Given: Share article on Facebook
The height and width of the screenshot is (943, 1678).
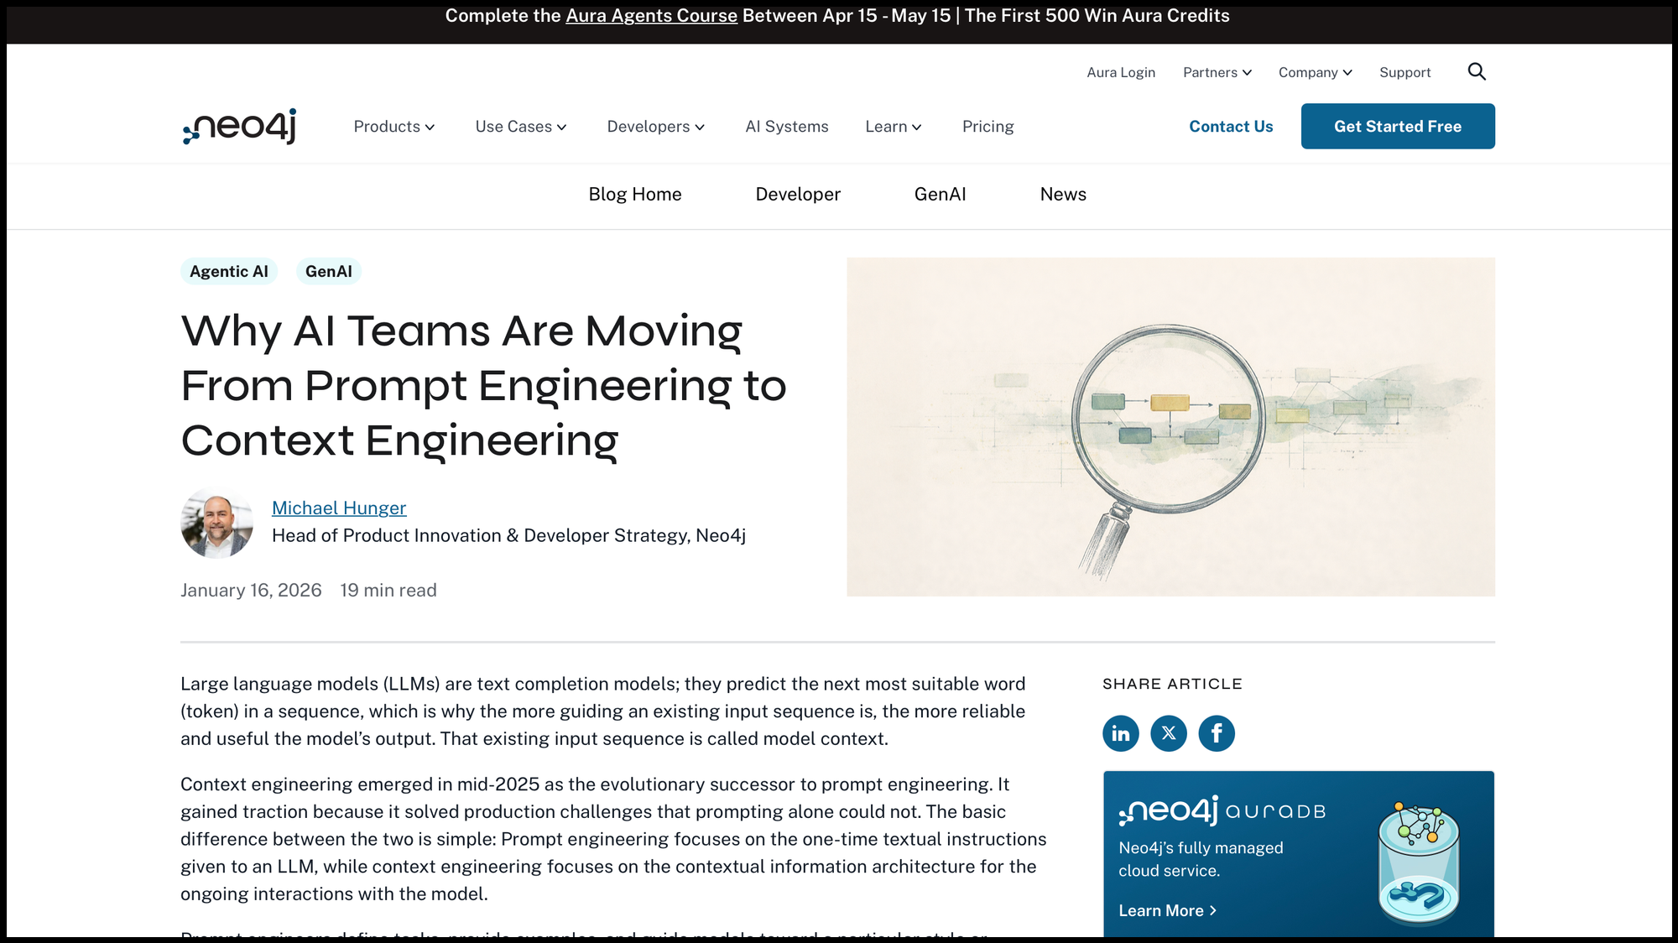Looking at the screenshot, I should click(x=1216, y=733).
